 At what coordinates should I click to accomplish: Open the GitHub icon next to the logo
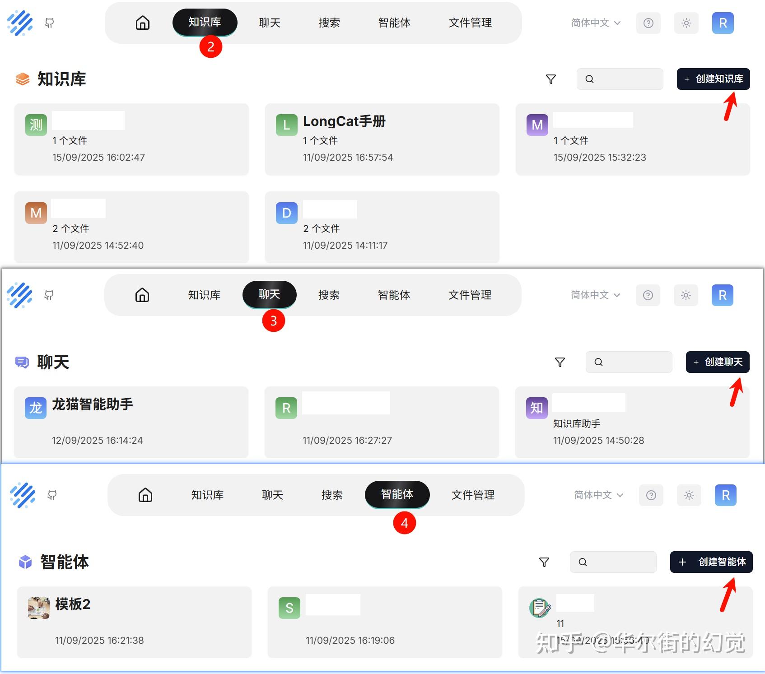click(x=51, y=23)
